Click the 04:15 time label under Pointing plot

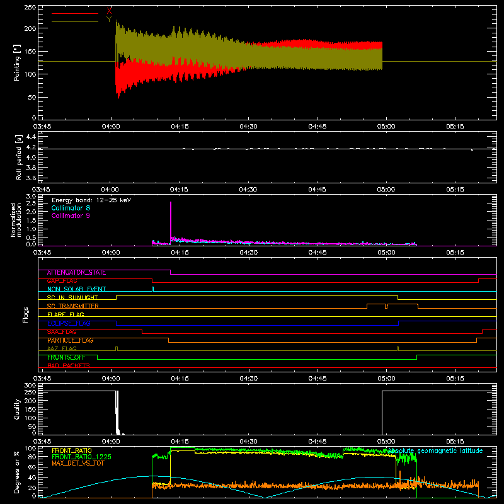point(180,127)
